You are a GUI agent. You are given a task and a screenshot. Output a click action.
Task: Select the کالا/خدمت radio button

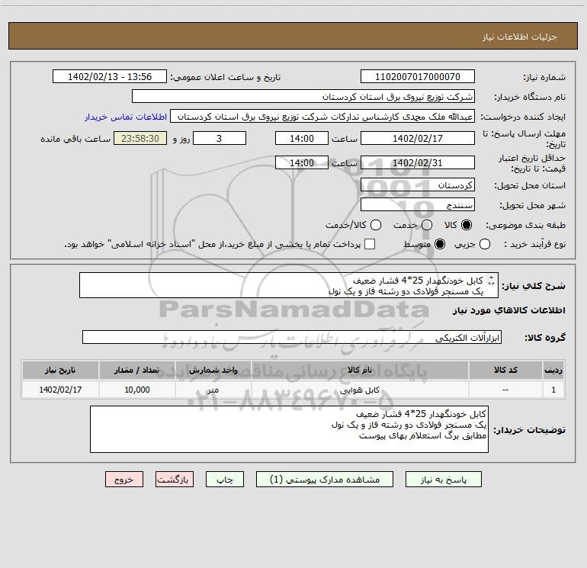[x=376, y=225]
